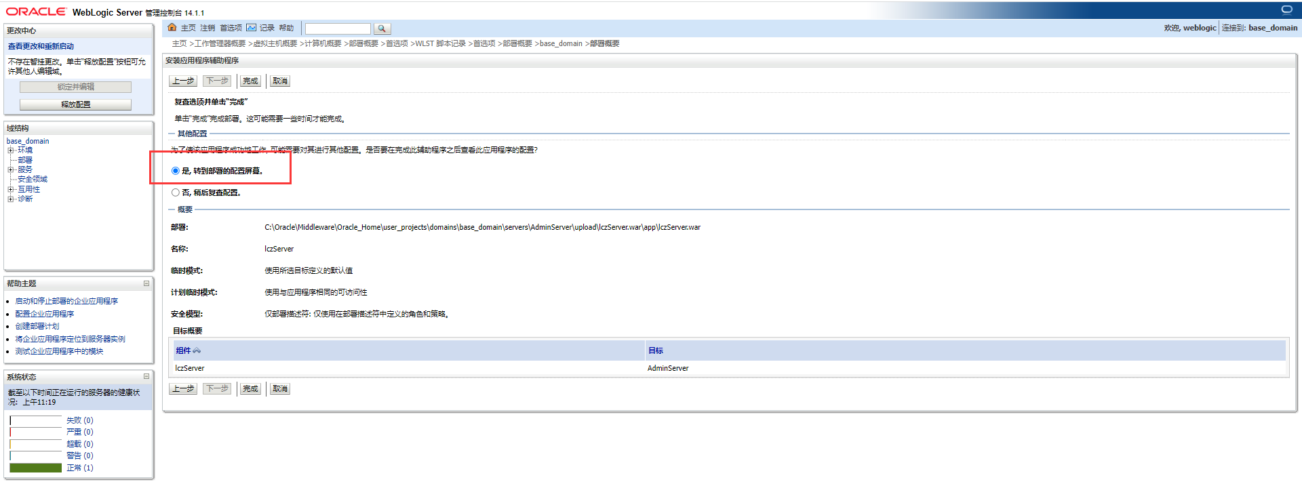The width and height of the screenshot is (1302, 484).
Task: Open 首选项 in the top toolbar
Action: tap(231, 28)
